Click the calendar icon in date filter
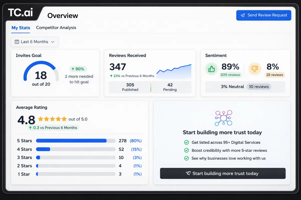 tap(17, 41)
